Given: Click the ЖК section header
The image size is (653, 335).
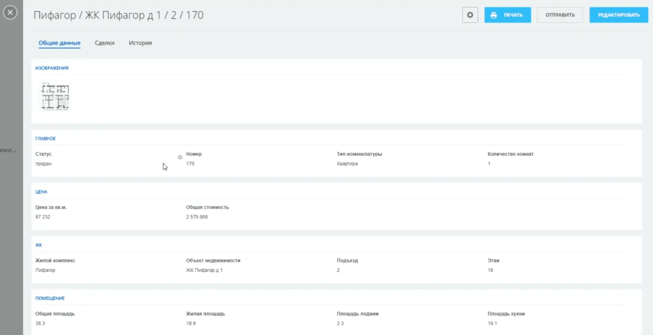Looking at the screenshot, I should click(x=39, y=245).
